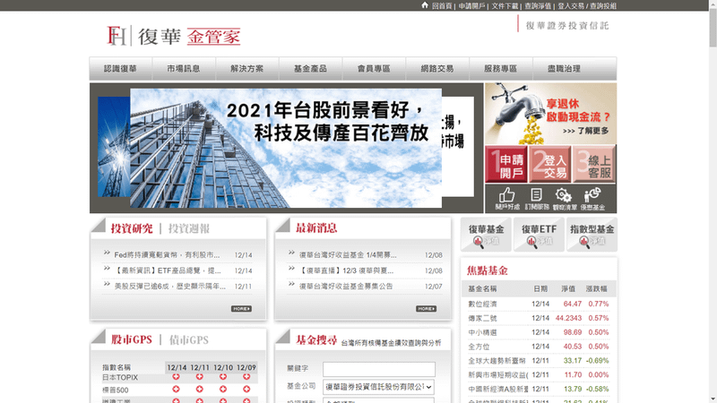The image size is (717, 403).
Task: Click the 查詢淨值 link in top bar
Action: (x=538, y=6)
